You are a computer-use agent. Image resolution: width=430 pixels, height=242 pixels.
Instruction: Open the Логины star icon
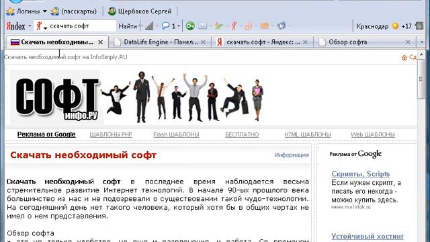pyautogui.click(x=11, y=11)
